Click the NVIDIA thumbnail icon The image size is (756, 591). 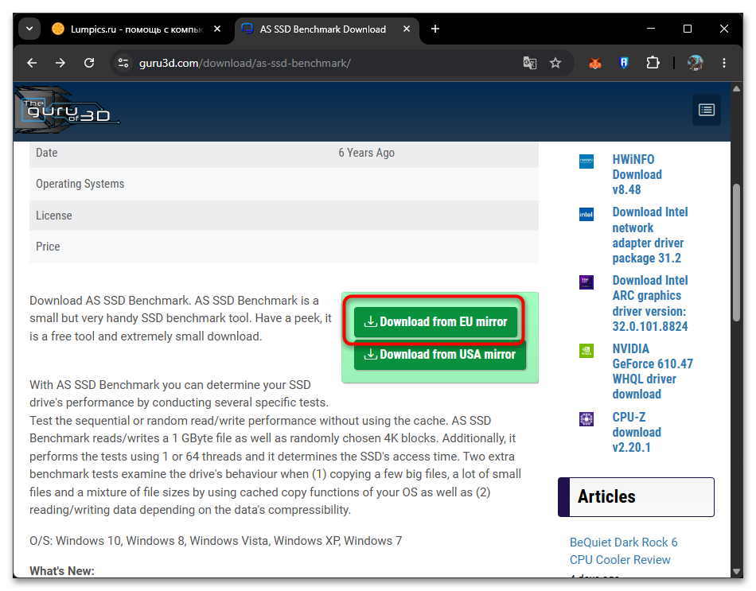click(x=586, y=351)
